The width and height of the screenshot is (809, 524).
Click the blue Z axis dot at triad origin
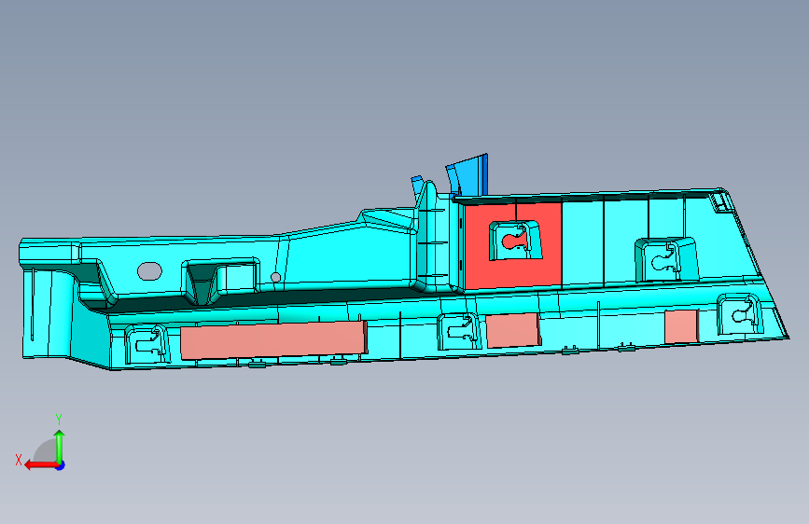61,465
